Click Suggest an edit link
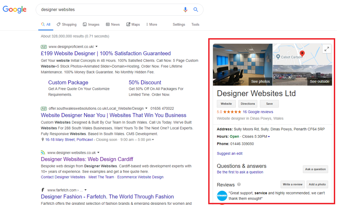The width and height of the screenshot is (337, 205). (230, 153)
